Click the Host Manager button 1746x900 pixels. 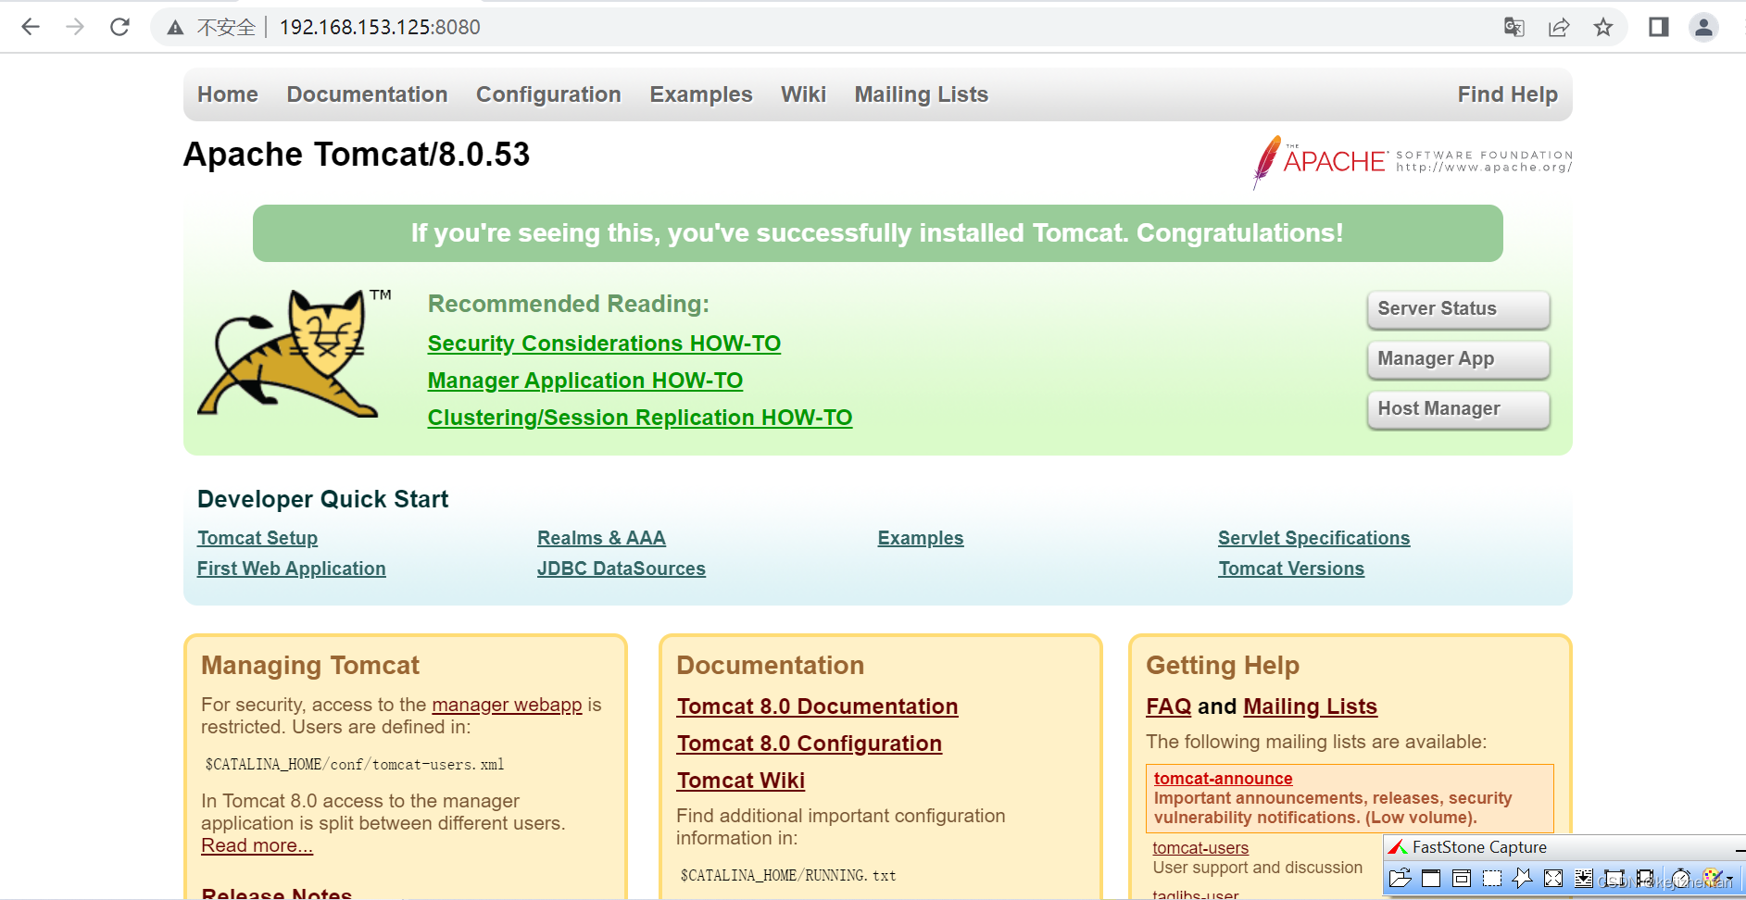pos(1458,409)
